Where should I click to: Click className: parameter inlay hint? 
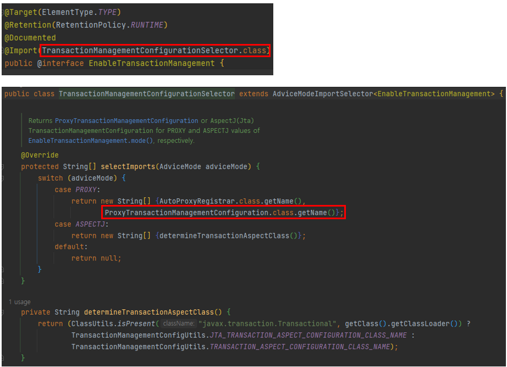pos(179,324)
